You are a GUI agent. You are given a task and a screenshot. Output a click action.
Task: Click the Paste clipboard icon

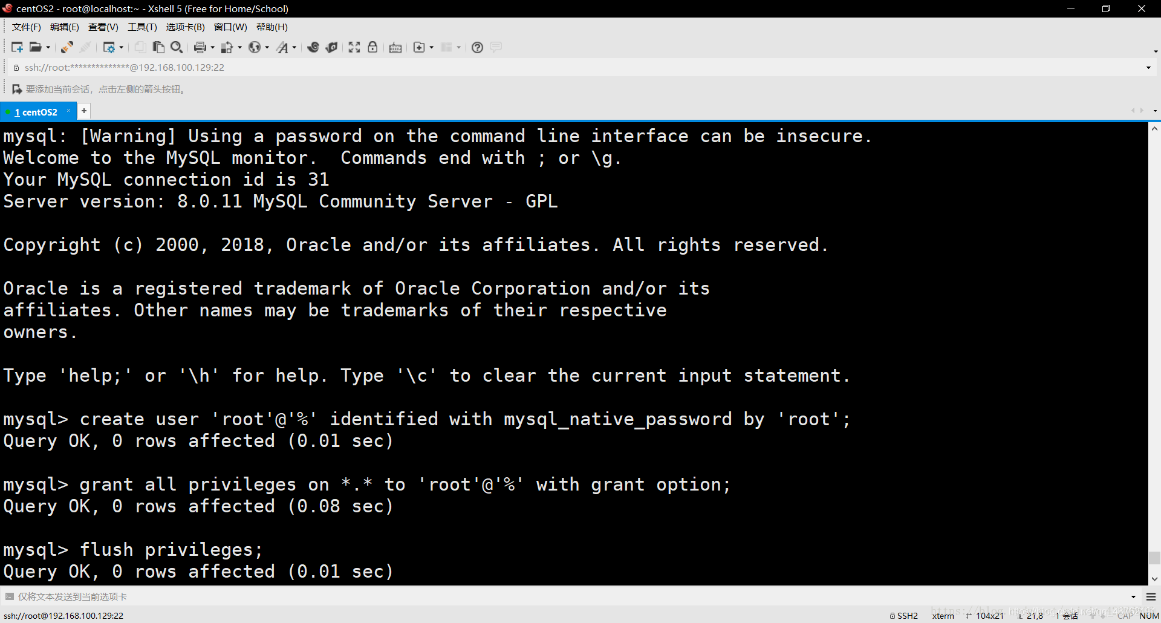click(x=159, y=47)
